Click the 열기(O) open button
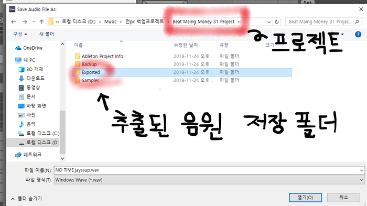This screenshot has width=367, height=206. 305,198
